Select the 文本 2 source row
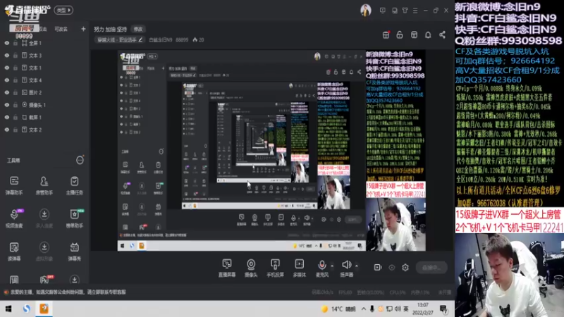Image resolution: width=564 pixels, height=317 pixels. tap(44, 130)
